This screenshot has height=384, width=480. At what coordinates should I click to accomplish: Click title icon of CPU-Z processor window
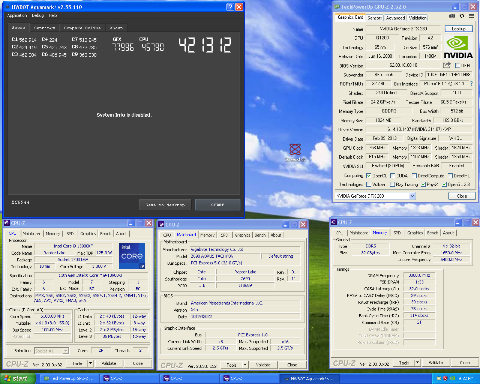click(x=7, y=223)
